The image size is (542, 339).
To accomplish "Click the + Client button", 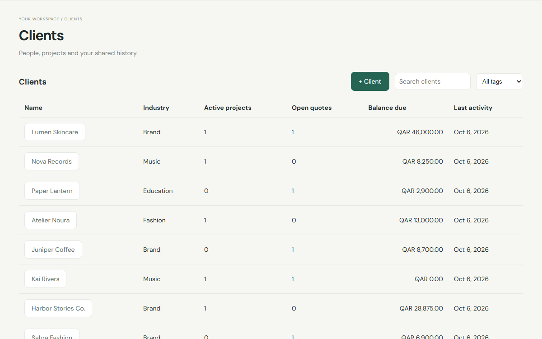I will pos(370,81).
